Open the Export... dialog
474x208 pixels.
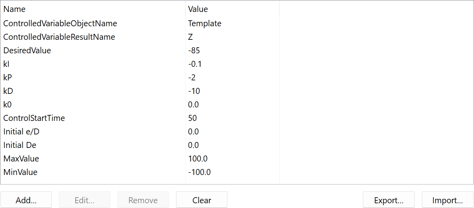388,200
